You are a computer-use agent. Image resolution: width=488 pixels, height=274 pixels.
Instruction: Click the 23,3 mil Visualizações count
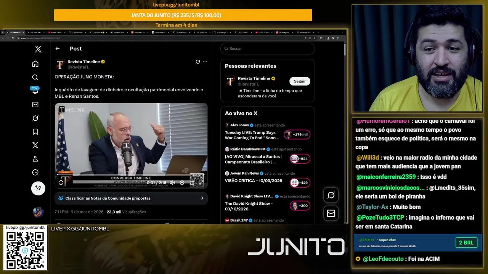(x=126, y=212)
